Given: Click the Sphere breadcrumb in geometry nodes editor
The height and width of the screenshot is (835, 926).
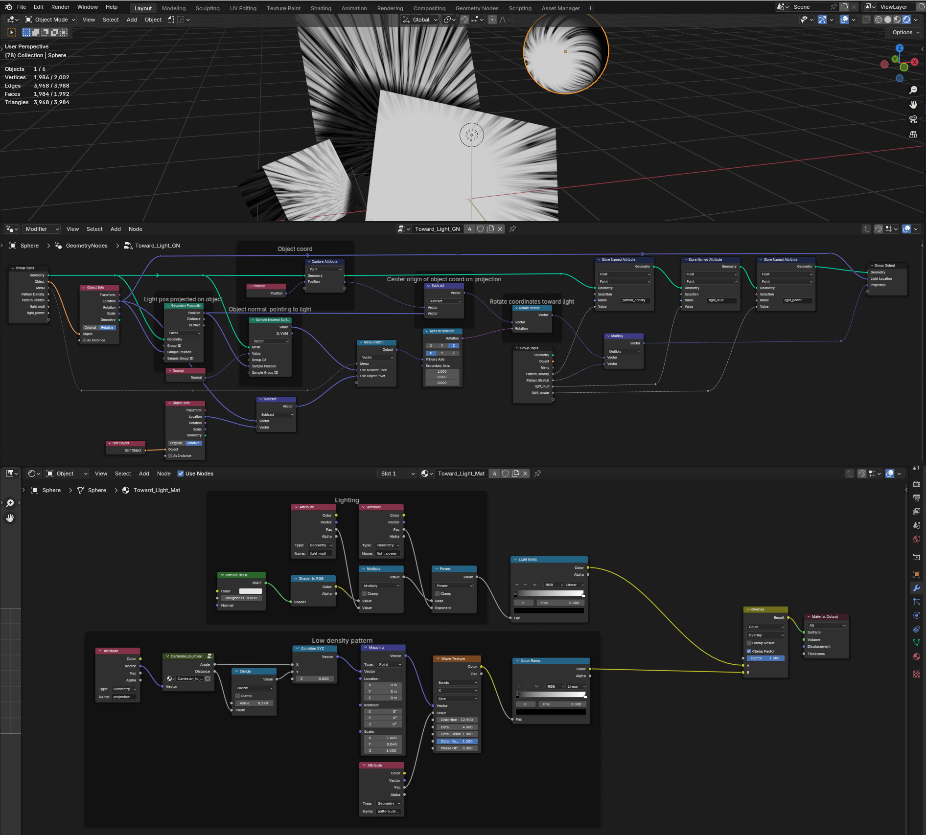Looking at the screenshot, I should (29, 246).
